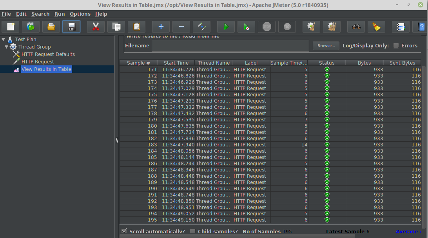428x238 pixels.
Task: Select HTTP Request tree item
Action: click(x=38, y=61)
